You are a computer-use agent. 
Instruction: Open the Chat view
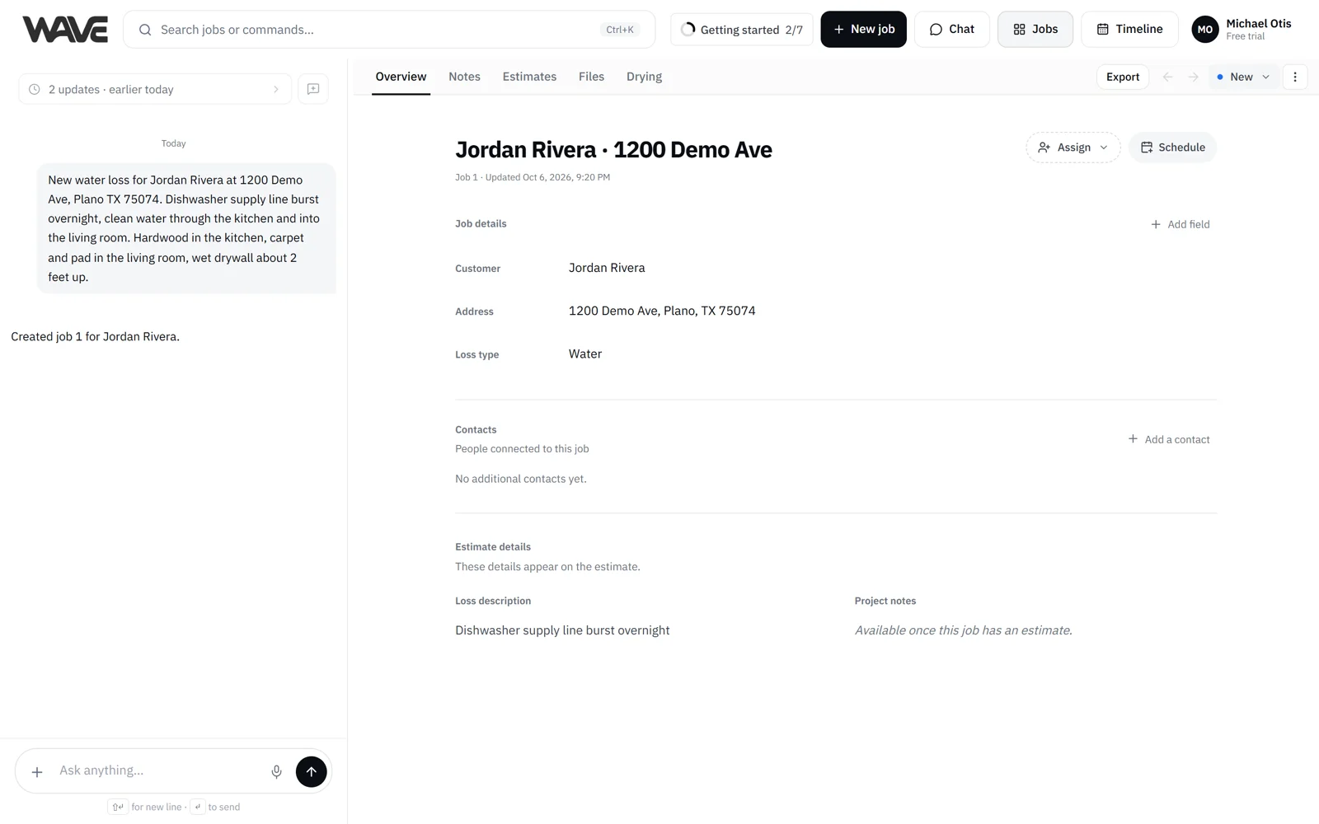951,30
